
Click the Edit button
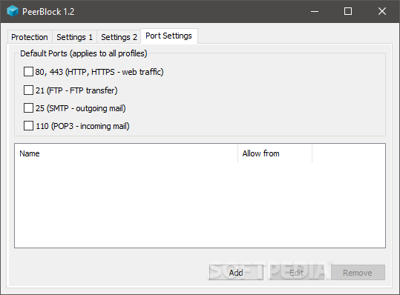[297, 273]
